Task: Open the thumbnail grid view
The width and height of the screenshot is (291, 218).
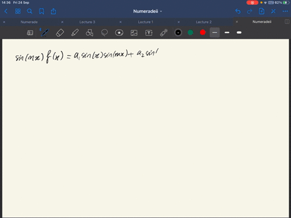Action: click(18, 12)
